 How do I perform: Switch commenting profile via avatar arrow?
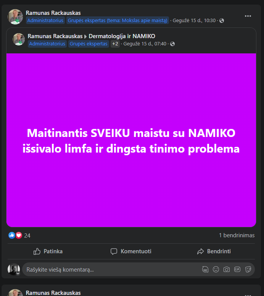point(18,273)
